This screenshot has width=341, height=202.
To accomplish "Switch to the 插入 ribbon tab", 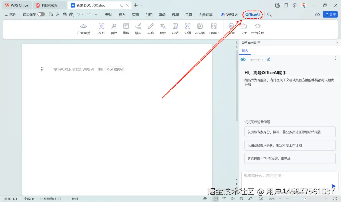I will tap(122, 14).
